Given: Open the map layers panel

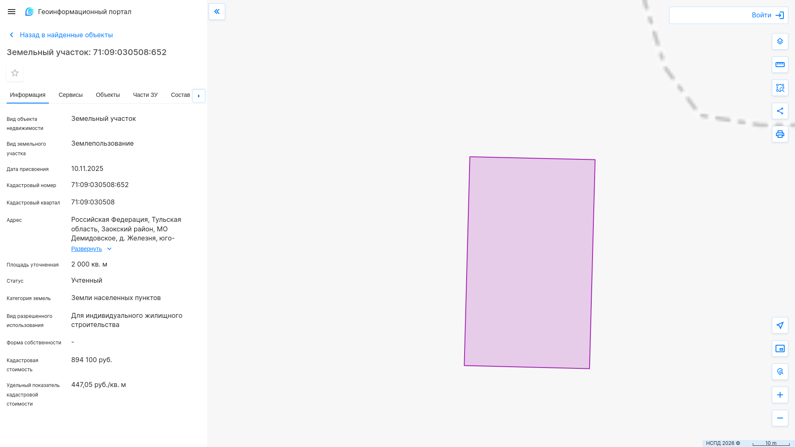Looking at the screenshot, I should [780, 41].
